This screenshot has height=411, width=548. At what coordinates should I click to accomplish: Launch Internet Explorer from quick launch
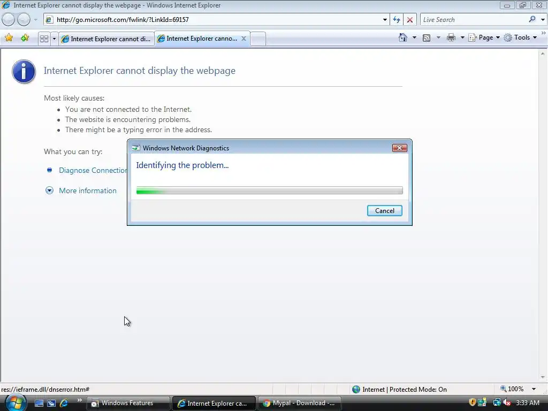[64, 403]
